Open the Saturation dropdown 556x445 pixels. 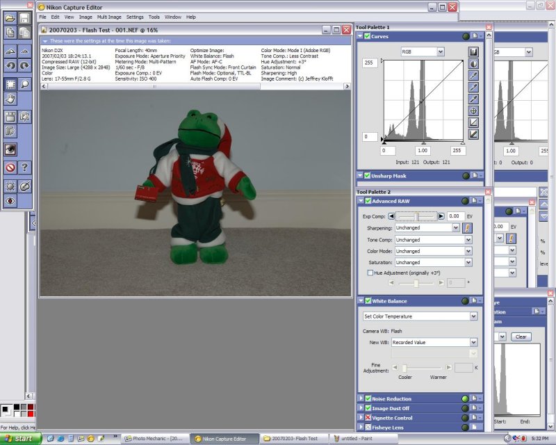click(x=468, y=263)
